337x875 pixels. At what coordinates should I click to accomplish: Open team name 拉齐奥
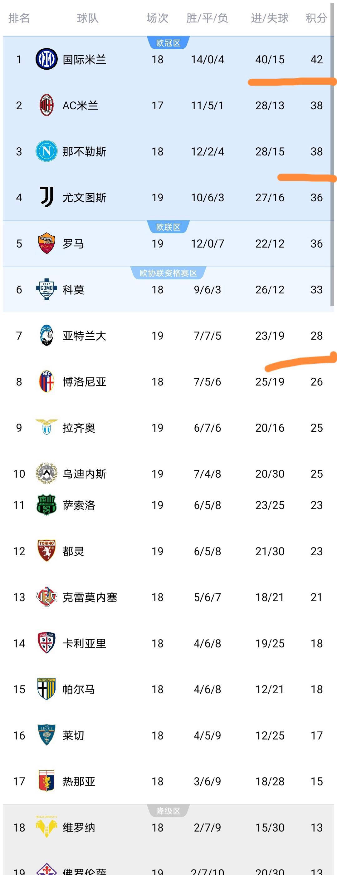point(79,428)
